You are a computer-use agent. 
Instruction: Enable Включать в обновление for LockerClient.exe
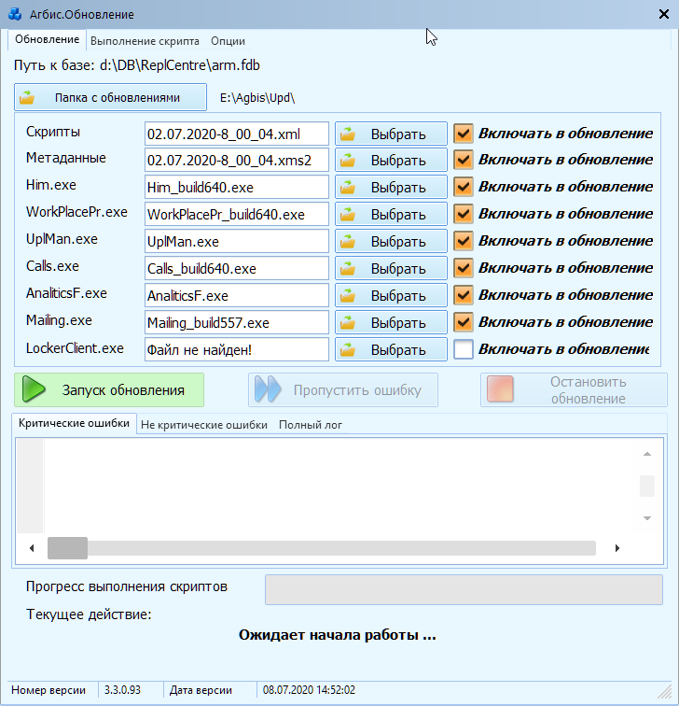pyautogui.click(x=464, y=349)
